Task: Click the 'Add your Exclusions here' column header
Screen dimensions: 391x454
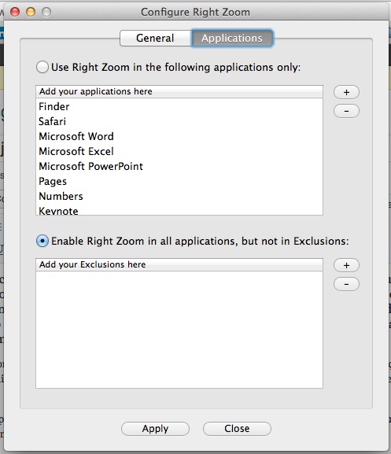Action: click(179, 264)
